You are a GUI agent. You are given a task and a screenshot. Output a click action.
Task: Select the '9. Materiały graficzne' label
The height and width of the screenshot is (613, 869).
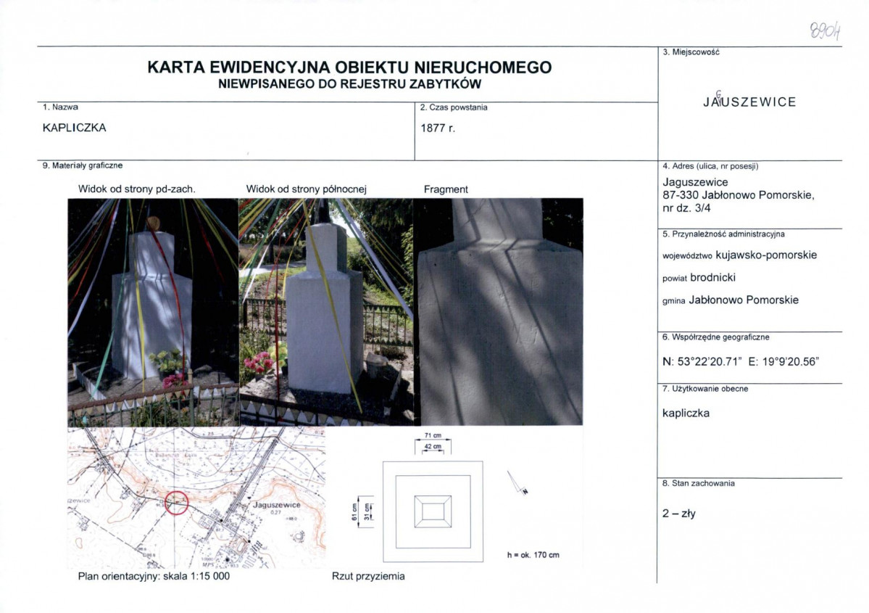tap(83, 165)
